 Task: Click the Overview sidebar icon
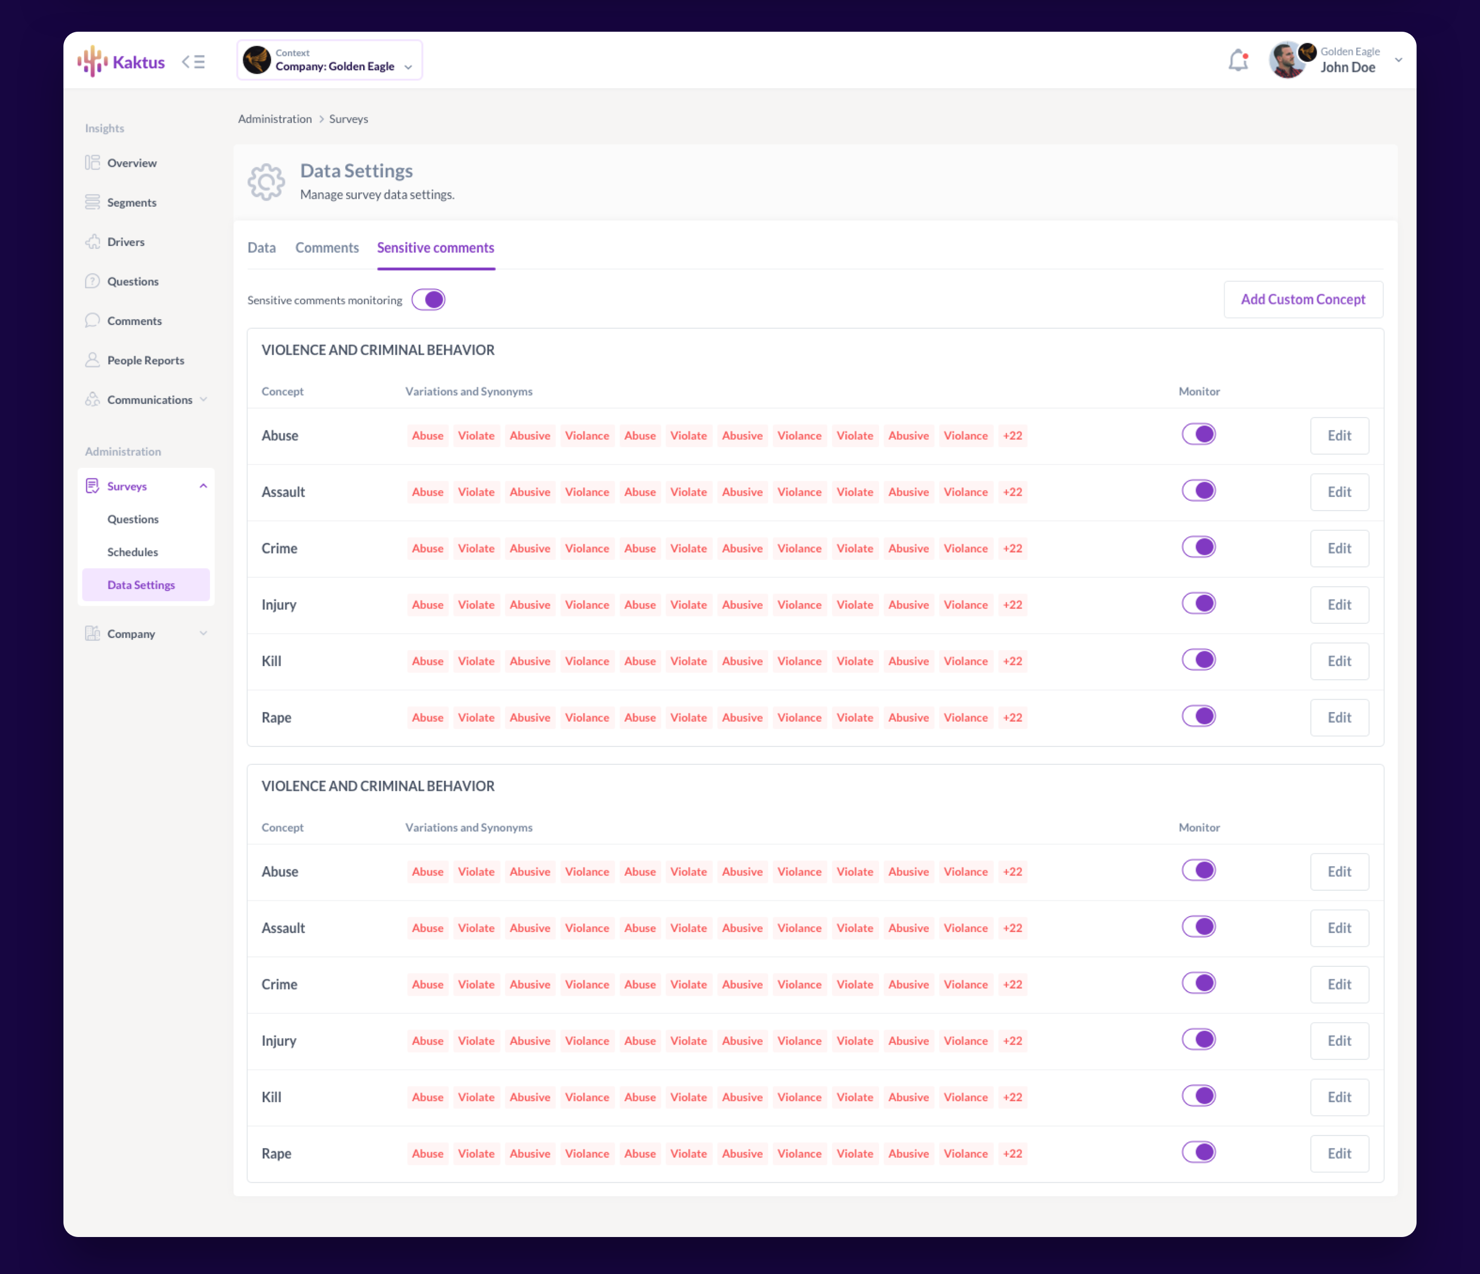click(x=92, y=163)
